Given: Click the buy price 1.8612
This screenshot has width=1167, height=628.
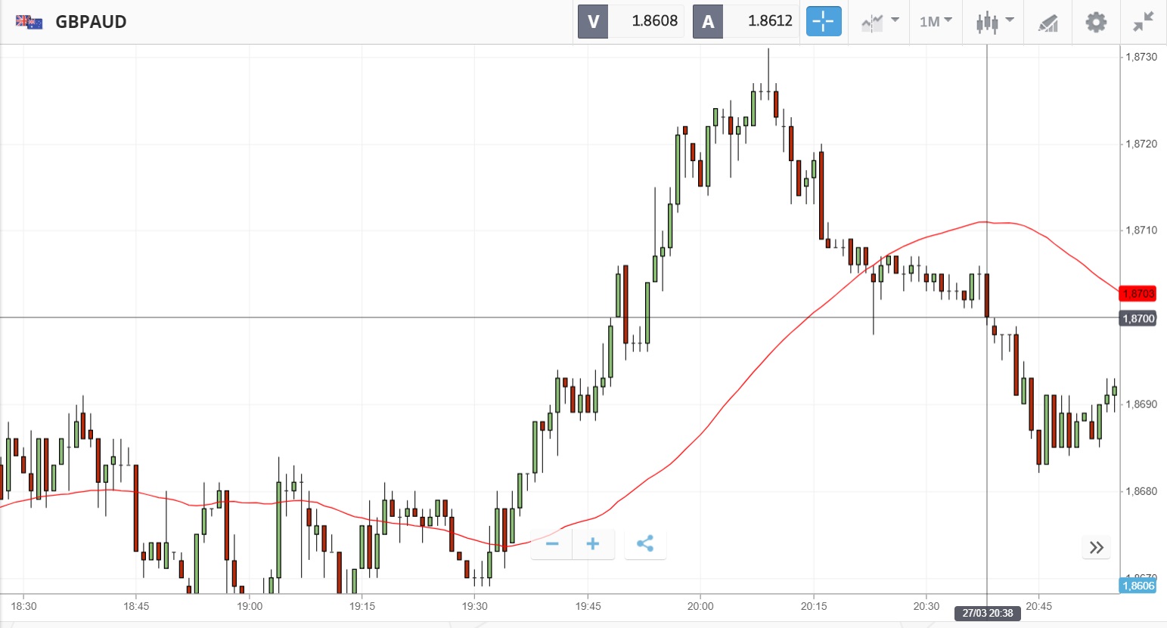Looking at the screenshot, I should (x=769, y=21).
